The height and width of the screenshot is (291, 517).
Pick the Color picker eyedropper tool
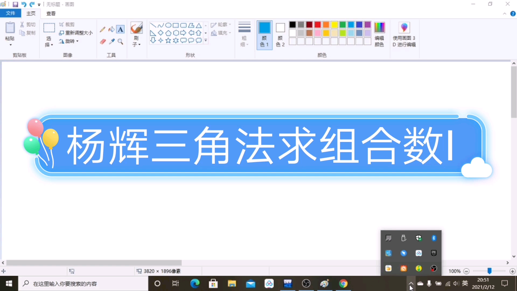point(112,41)
